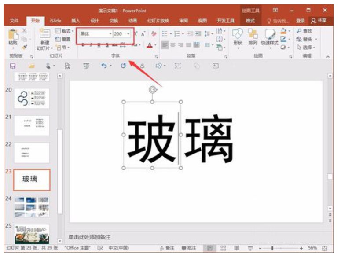The height and width of the screenshot is (257, 341).
Task: Switch to slide sorter view in status bar
Action: (x=224, y=248)
